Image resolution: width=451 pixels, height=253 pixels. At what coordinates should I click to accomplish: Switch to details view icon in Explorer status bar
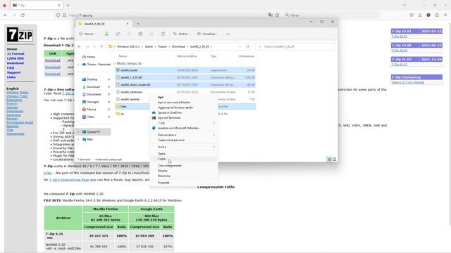(329, 160)
